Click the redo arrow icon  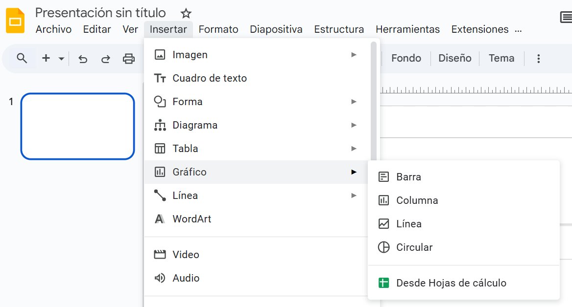[105, 59]
